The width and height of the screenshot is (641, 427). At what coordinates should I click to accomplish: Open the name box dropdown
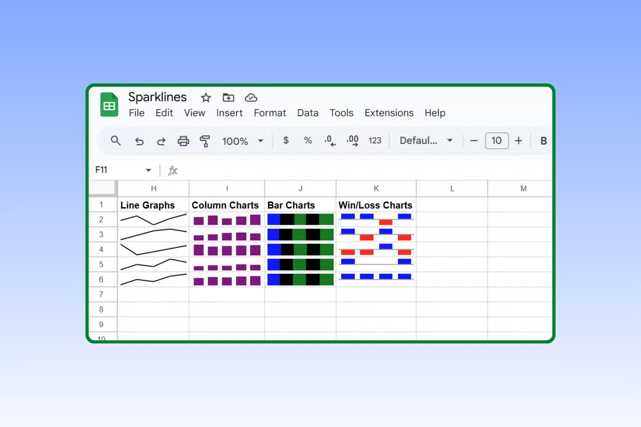point(149,170)
